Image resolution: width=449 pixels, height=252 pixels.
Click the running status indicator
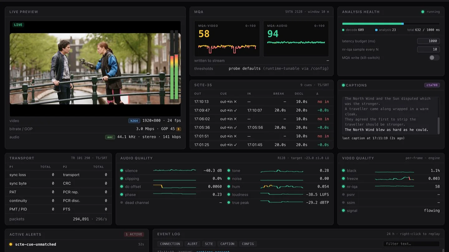click(x=431, y=12)
